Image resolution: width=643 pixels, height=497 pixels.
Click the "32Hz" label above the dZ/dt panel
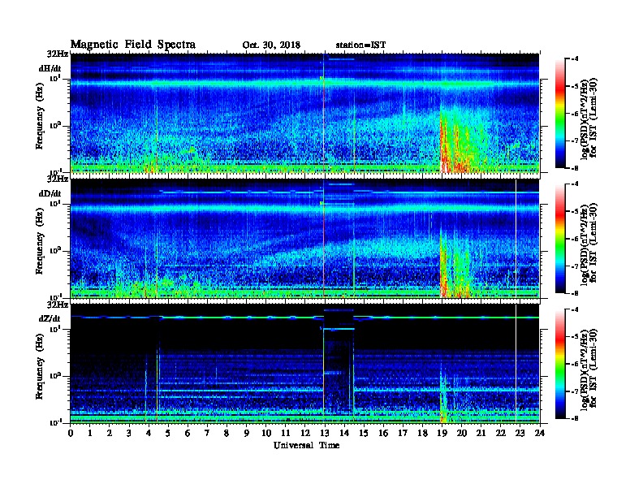(x=58, y=305)
